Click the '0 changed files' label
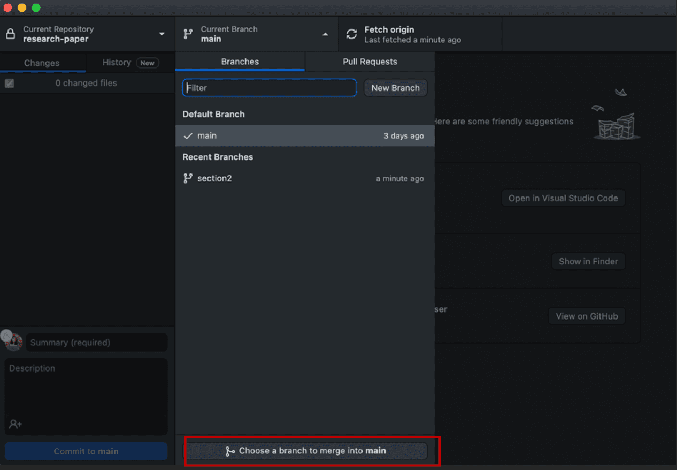This screenshot has width=677, height=470. (x=86, y=83)
